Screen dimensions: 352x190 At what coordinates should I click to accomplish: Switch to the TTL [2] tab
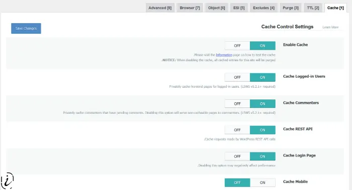click(313, 8)
